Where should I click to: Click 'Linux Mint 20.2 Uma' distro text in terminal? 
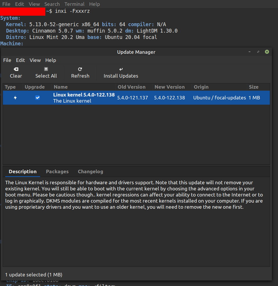pos(57,37)
